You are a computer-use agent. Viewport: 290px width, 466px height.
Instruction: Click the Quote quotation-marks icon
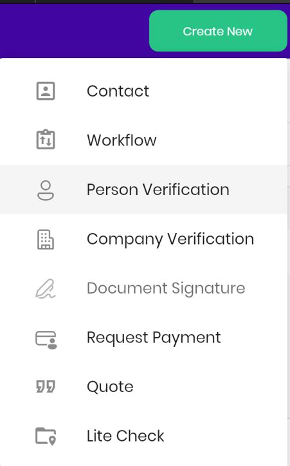pos(46,387)
